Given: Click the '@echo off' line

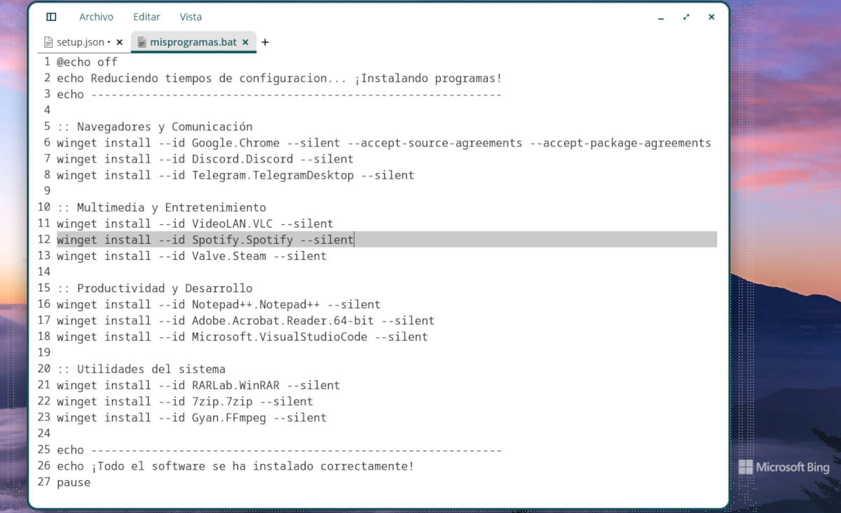Looking at the screenshot, I should [87, 62].
